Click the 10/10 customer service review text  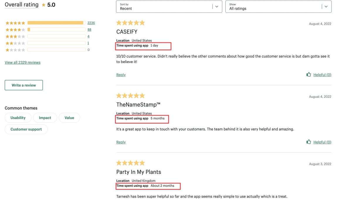coord(223,59)
